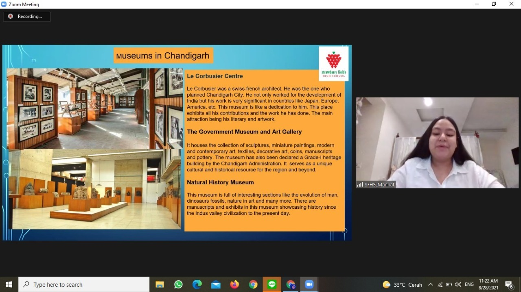Switch ENG input language indicator
The image size is (521, 292).
coord(469,285)
